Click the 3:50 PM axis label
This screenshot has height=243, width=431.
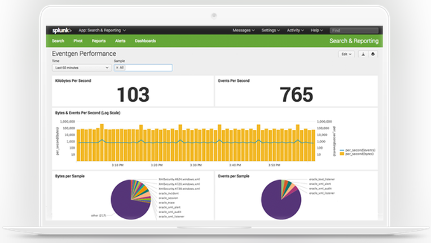click(274, 165)
